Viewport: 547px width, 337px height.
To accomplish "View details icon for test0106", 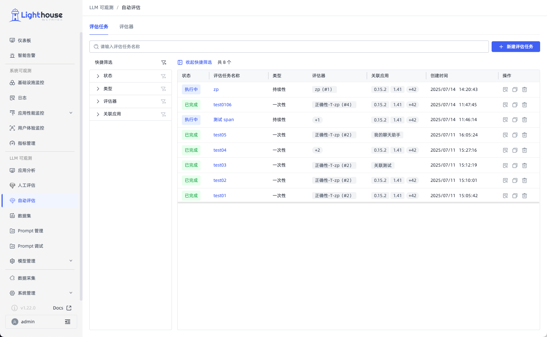I will (505, 105).
